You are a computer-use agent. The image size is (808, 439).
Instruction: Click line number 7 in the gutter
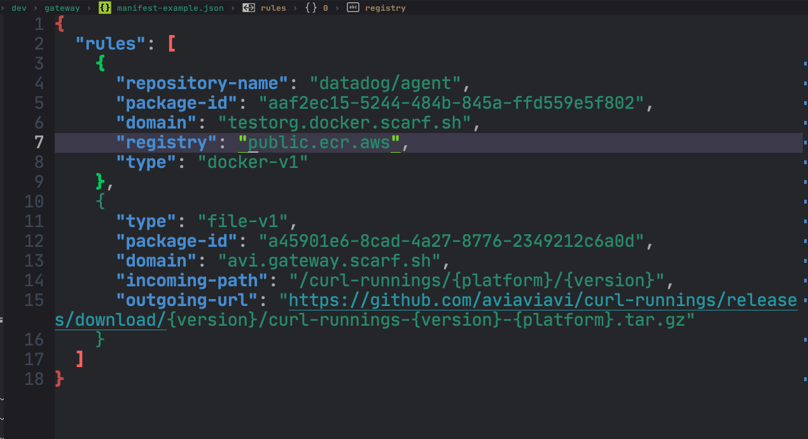point(38,143)
